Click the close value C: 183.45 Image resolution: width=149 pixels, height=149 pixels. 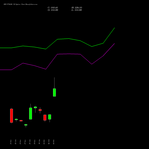[53, 8]
